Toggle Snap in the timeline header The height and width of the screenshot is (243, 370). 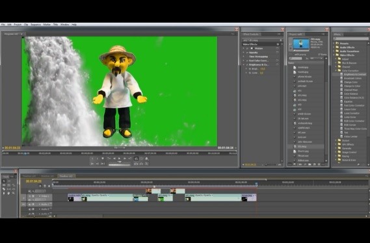click(40, 186)
